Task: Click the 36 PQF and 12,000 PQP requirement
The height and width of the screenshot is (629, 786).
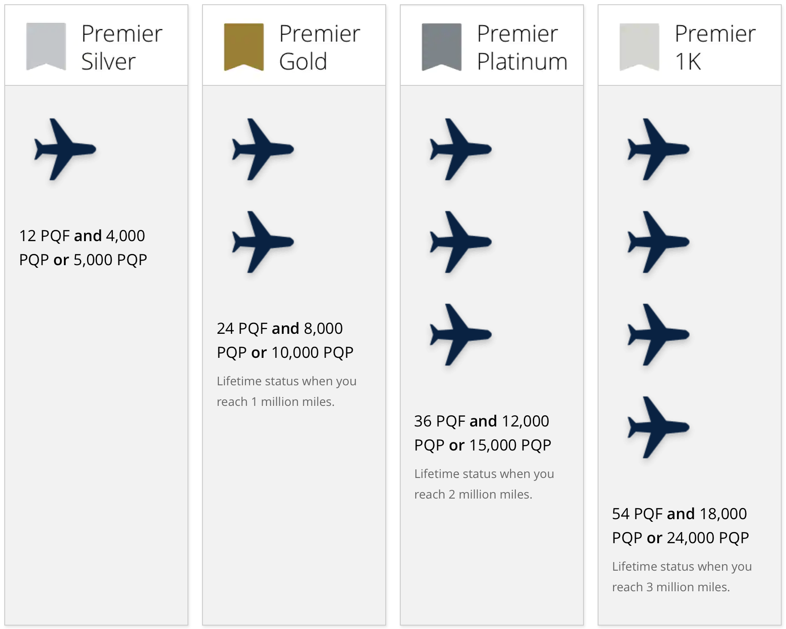Action: pos(483,433)
